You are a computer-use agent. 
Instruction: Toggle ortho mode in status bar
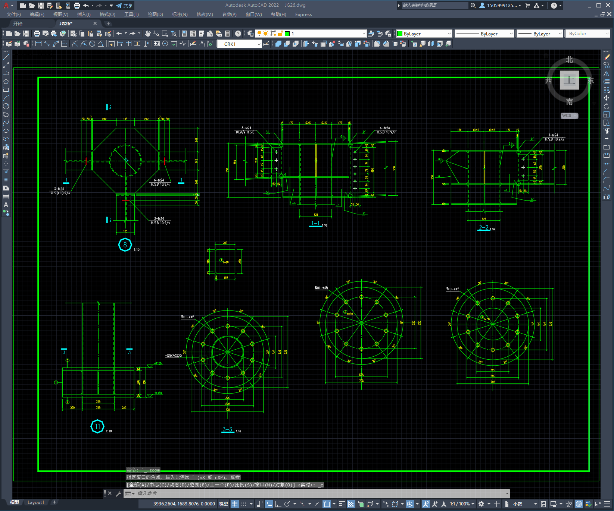click(x=278, y=504)
